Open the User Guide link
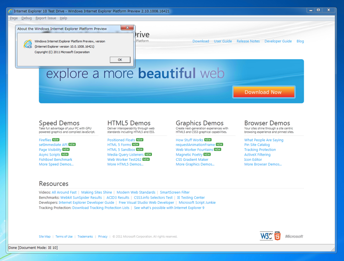The width and height of the screenshot is (344, 261). [223, 41]
